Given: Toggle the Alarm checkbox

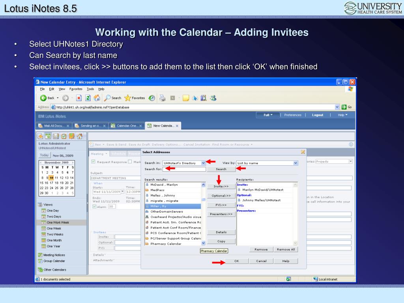Looking at the screenshot, I should (x=94, y=206).
